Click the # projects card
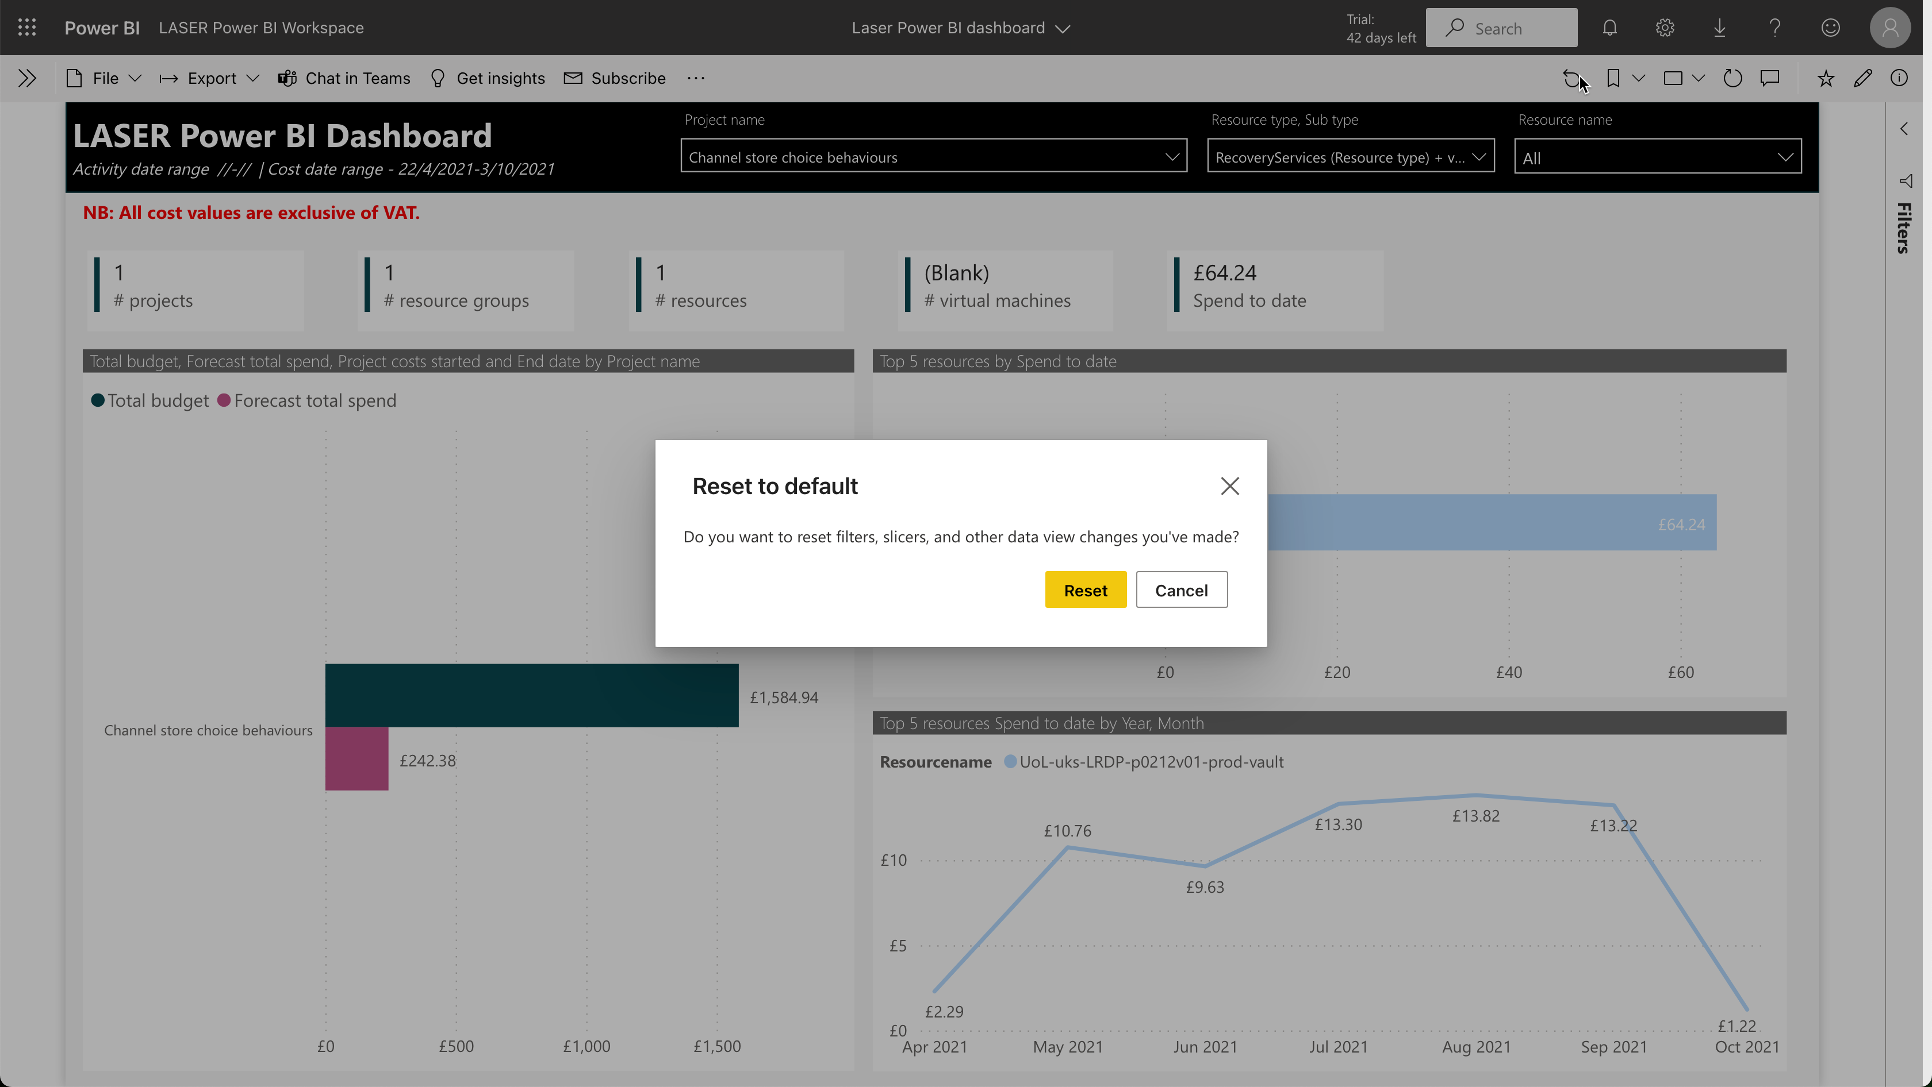Image resolution: width=1932 pixels, height=1087 pixels. [195, 290]
